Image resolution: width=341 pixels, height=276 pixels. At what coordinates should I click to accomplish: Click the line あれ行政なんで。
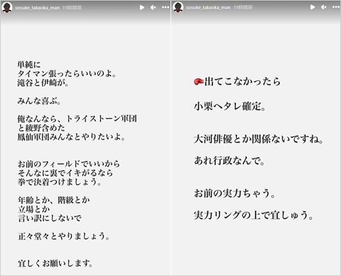pyautogui.click(x=229, y=161)
